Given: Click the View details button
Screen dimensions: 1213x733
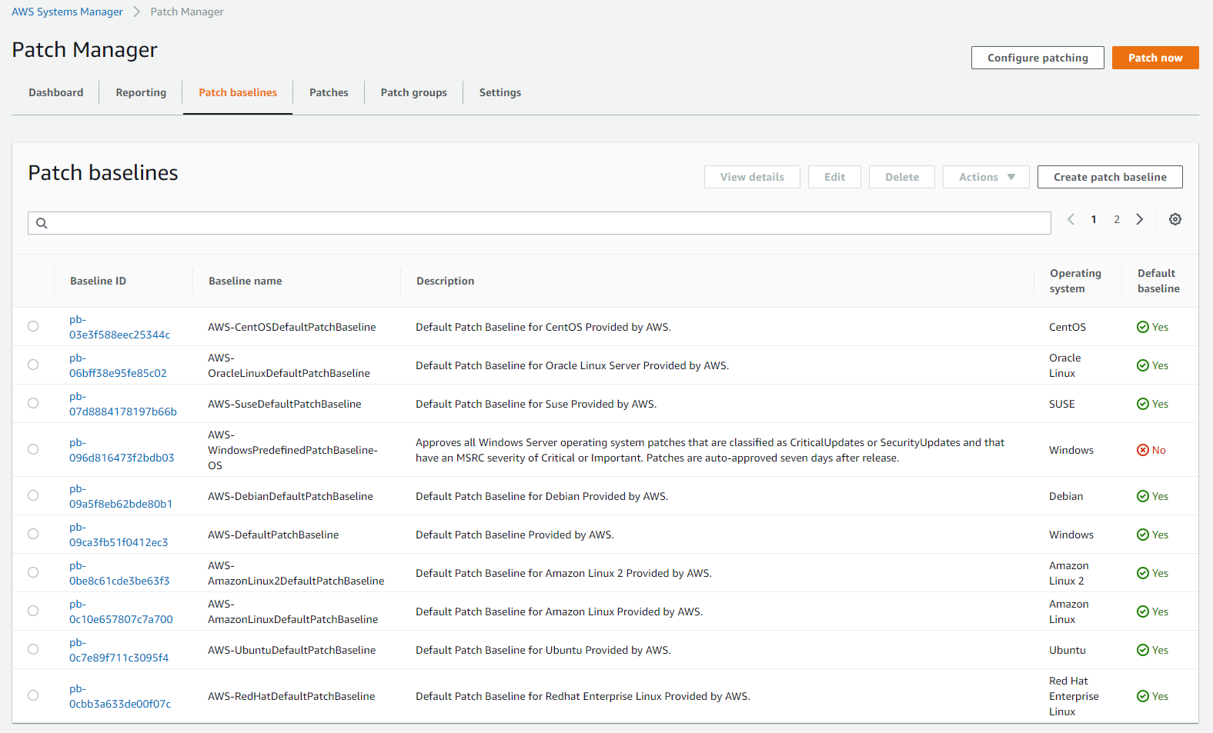Looking at the screenshot, I should tap(752, 177).
